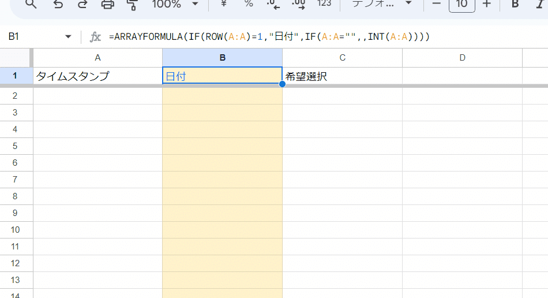548x298 pixels.
Task: Increase decimal places
Action: (298, 4)
